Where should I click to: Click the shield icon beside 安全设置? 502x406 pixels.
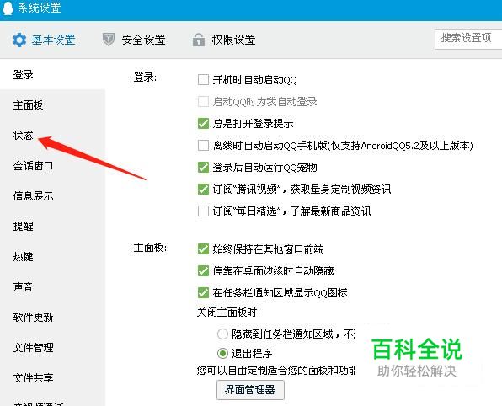(x=109, y=40)
